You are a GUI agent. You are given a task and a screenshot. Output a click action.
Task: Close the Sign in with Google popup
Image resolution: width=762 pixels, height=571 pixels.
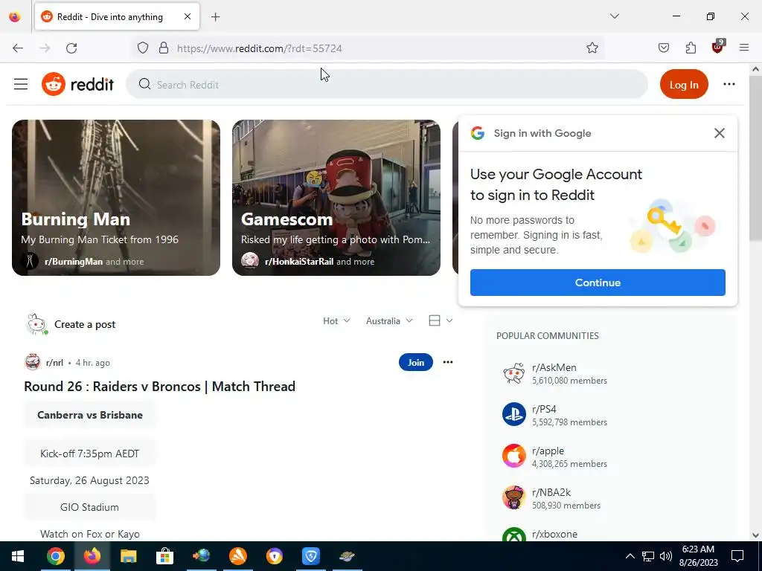(720, 133)
